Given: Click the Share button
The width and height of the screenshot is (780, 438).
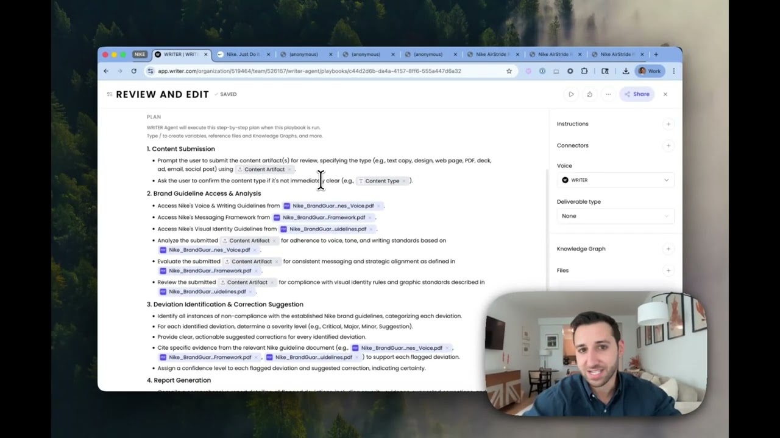Looking at the screenshot, I should point(637,94).
